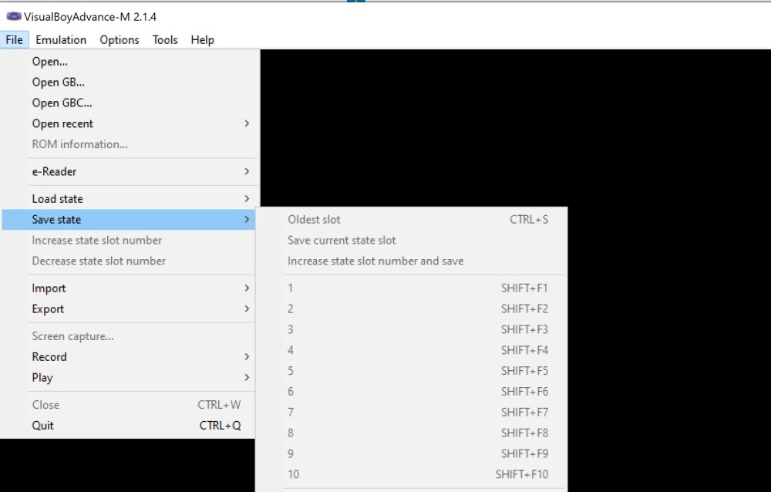Open the Emulation menu
Screen dimensions: 771x492
[61, 39]
